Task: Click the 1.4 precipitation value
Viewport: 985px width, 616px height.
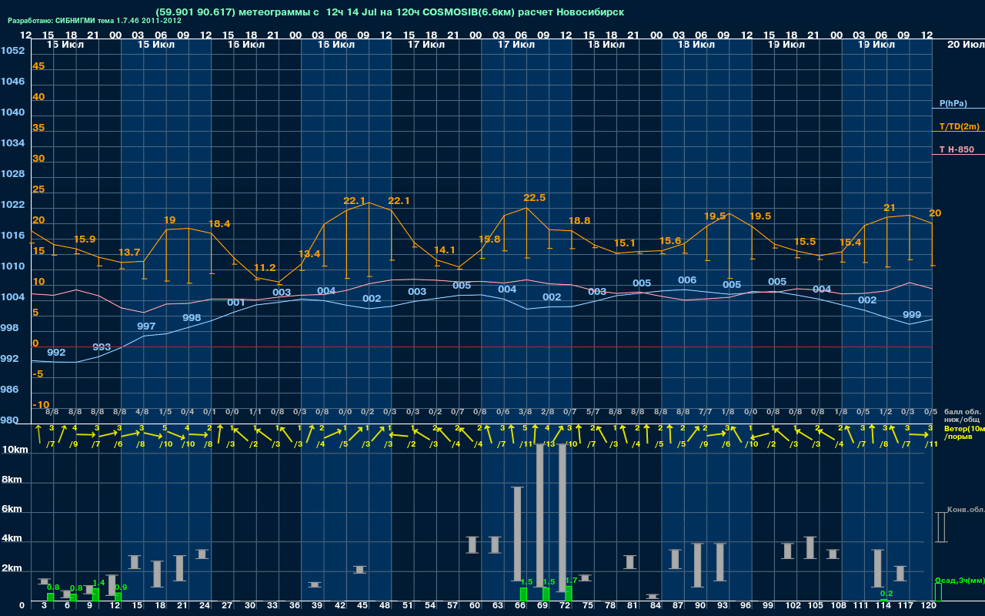Action: [x=98, y=583]
